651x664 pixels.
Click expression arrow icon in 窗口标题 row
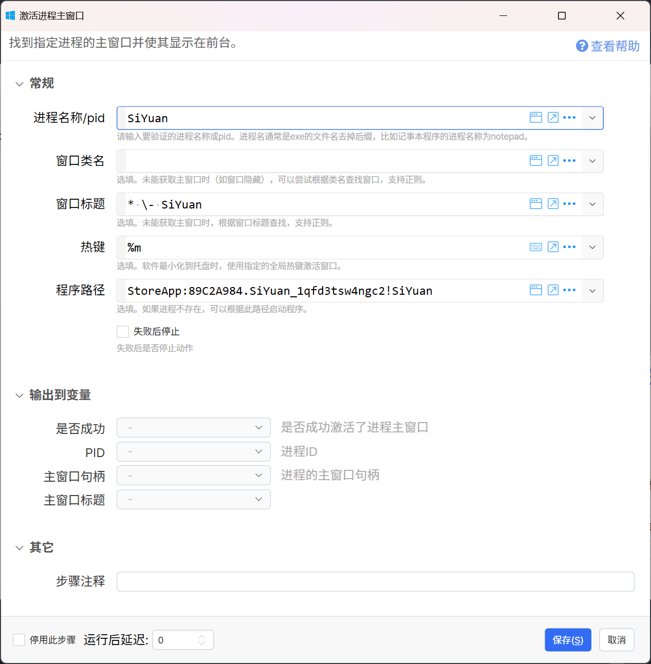[x=553, y=204]
